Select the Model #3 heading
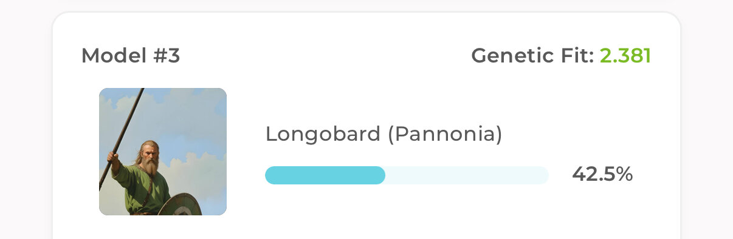Image resolution: width=733 pixels, height=239 pixels. (131, 56)
